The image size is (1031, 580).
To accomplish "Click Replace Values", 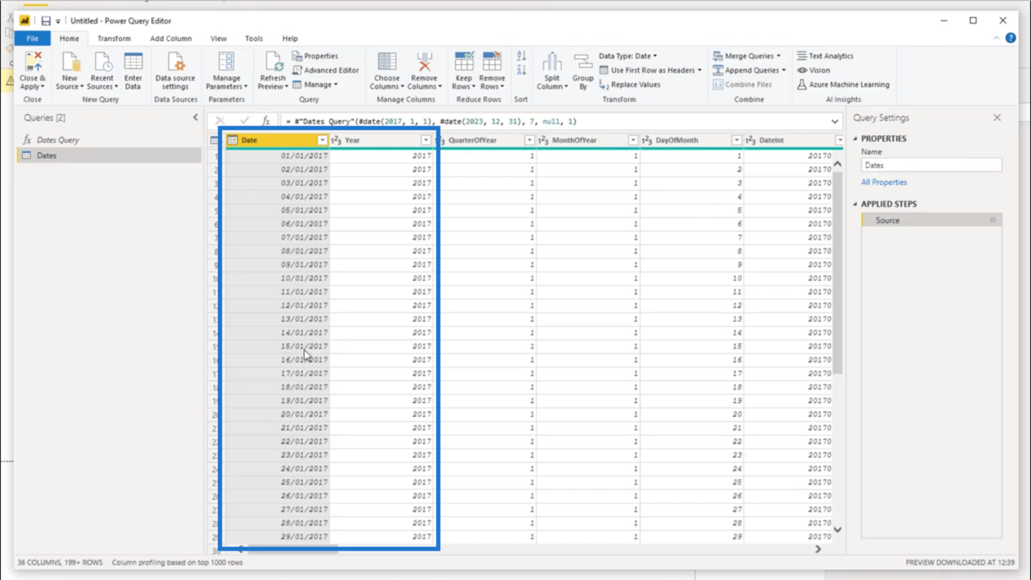I will click(x=630, y=85).
